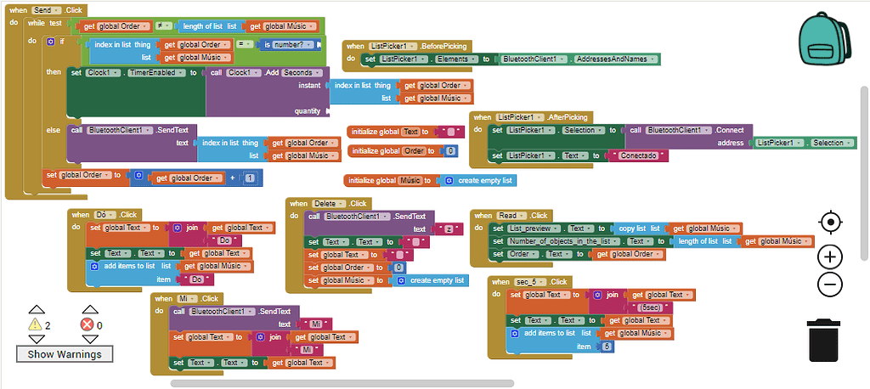Zoom out with the minus circle icon
This screenshot has height=389, width=870.
pyautogui.click(x=830, y=285)
